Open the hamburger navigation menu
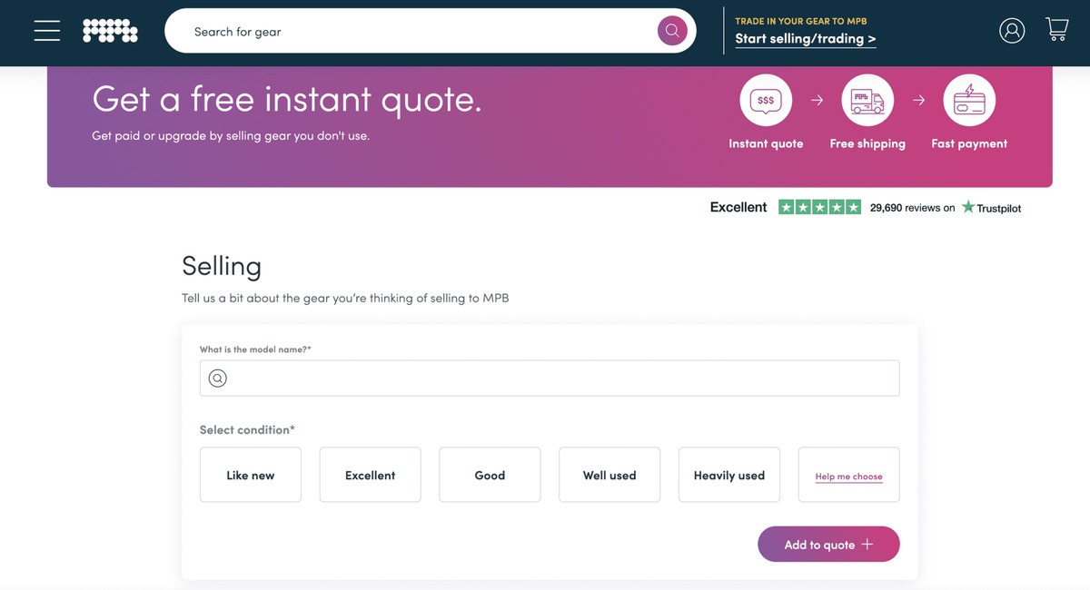This screenshot has width=1090, height=590. click(x=47, y=31)
